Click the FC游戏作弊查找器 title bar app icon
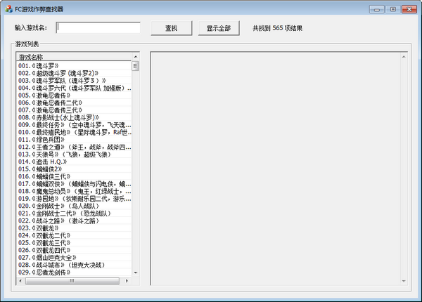This screenshot has height=302, width=422. pyautogui.click(x=8, y=9)
